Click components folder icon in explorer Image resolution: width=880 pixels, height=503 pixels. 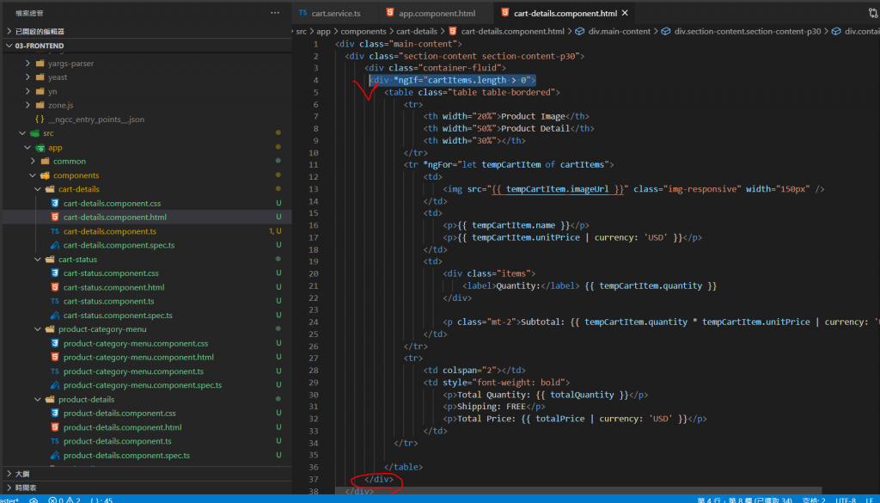coord(45,175)
